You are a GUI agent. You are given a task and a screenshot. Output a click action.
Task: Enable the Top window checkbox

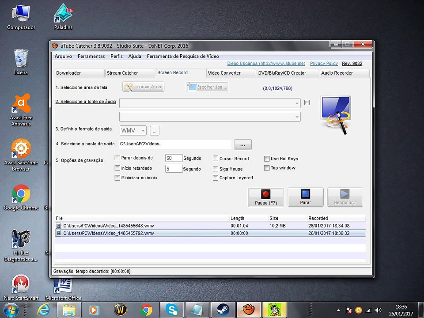[x=267, y=168]
